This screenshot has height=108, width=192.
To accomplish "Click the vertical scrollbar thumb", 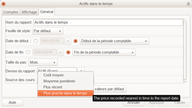I will point(185,50).
